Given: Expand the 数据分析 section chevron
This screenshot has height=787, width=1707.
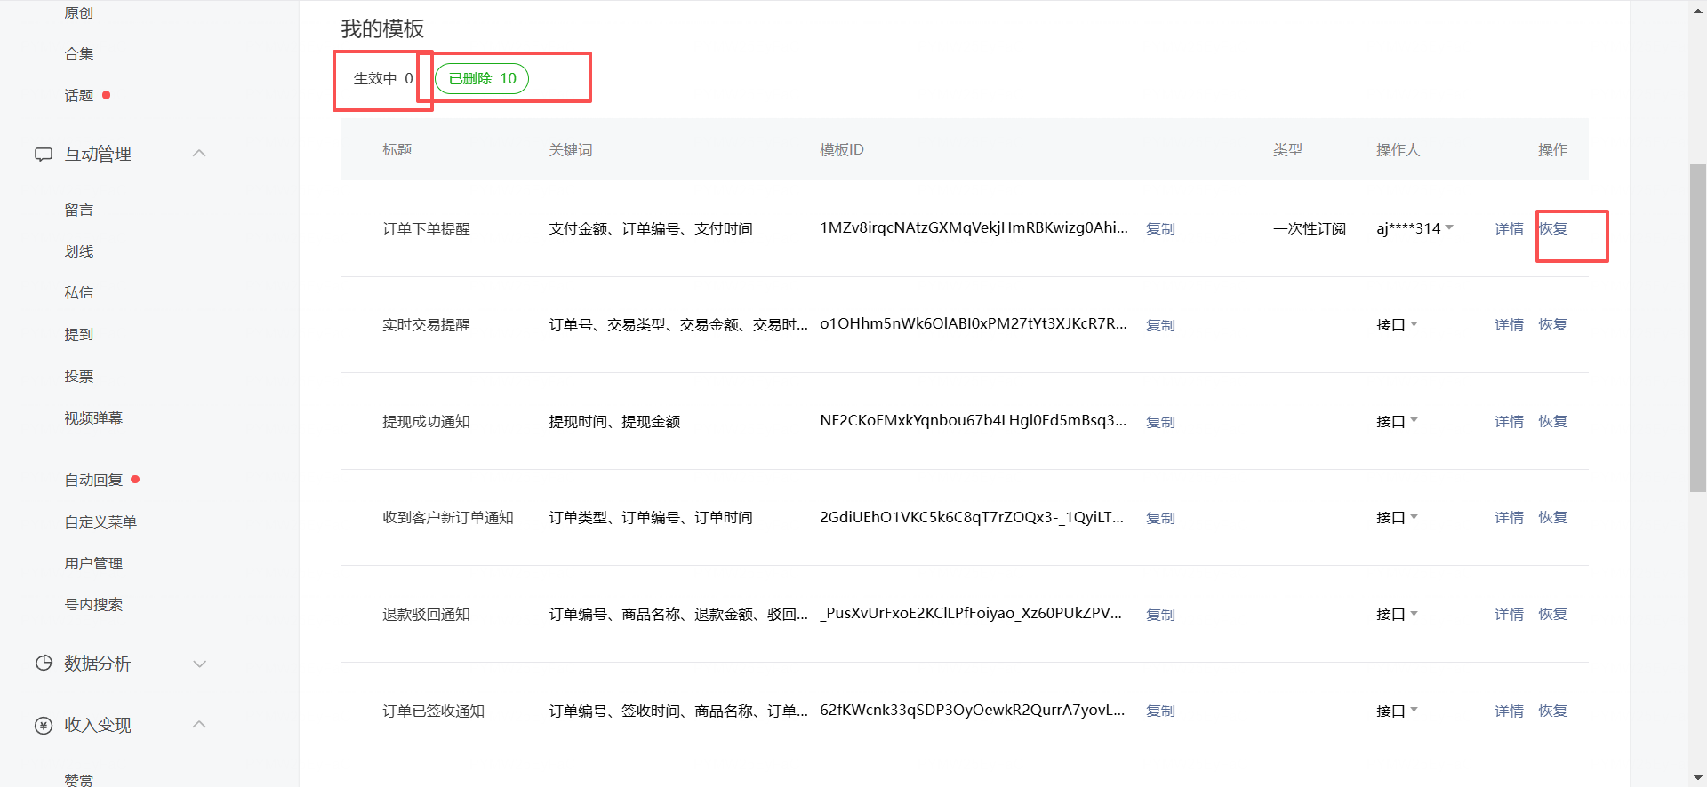Looking at the screenshot, I should (200, 664).
